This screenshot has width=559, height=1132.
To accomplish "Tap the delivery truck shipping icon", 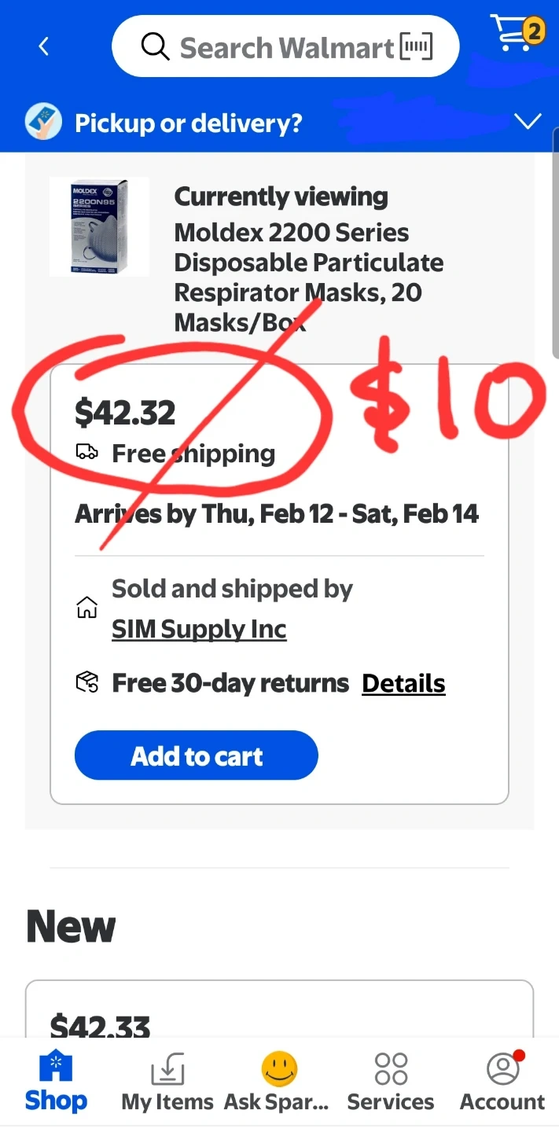I will [87, 452].
